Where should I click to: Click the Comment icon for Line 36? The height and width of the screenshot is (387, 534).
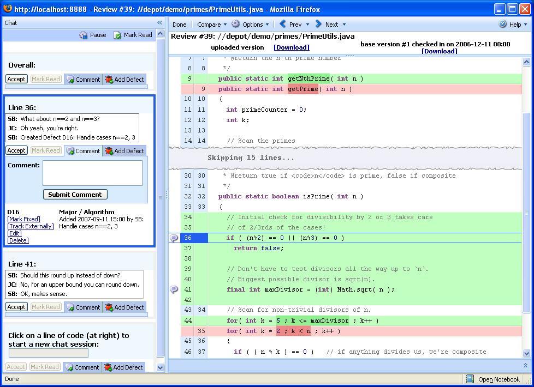(x=70, y=151)
